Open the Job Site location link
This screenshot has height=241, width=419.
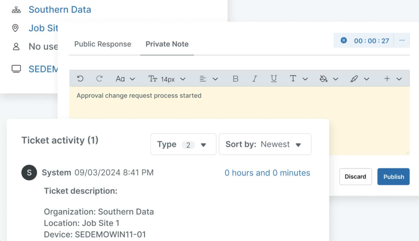click(43, 28)
